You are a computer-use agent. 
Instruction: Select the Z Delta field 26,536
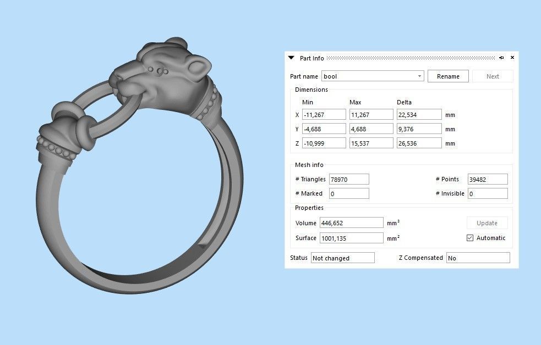(419, 143)
